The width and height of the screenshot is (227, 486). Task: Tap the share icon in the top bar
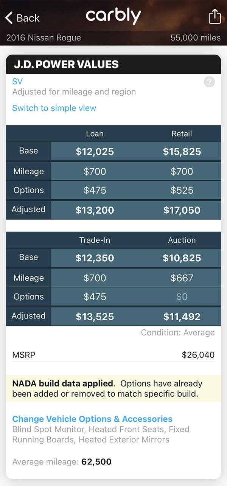215,17
